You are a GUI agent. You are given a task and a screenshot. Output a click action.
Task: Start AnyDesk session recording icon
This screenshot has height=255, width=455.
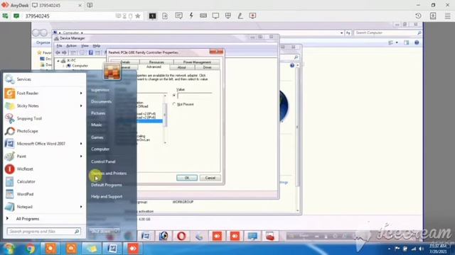point(253,16)
